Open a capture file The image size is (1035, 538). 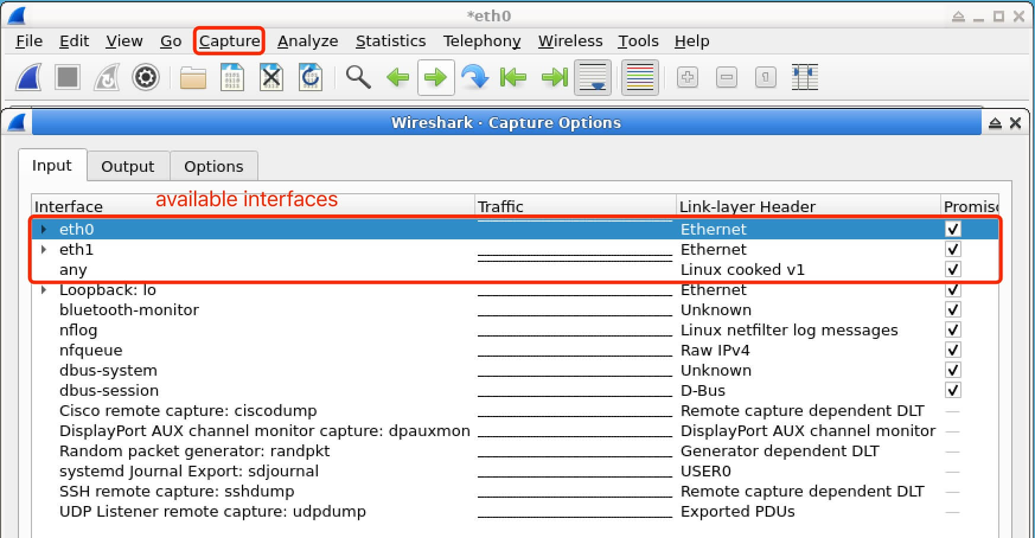point(192,77)
